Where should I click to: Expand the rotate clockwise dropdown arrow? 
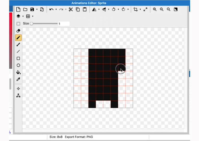tap(128, 9)
